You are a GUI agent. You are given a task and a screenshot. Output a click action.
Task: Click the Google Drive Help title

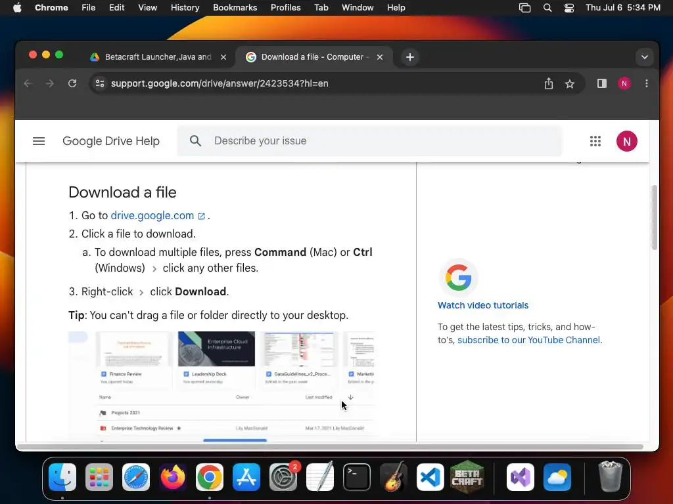[x=111, y=141]
